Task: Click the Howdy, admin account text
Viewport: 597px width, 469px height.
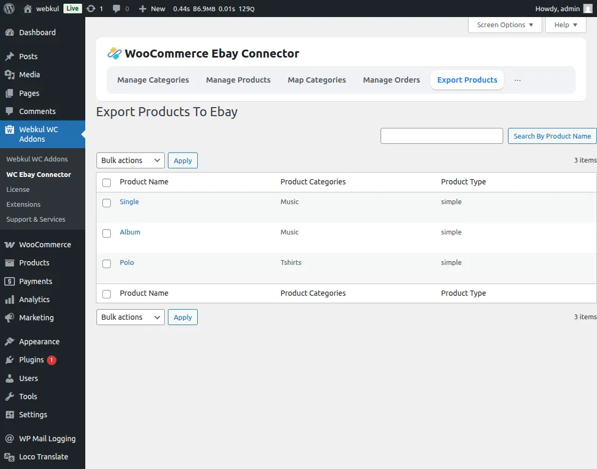Action: [558, 9]
